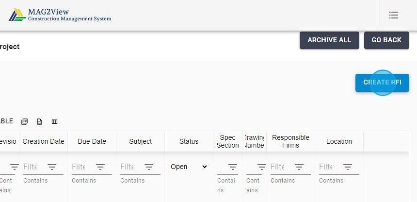Click the Archive All button

click(329, 40)
